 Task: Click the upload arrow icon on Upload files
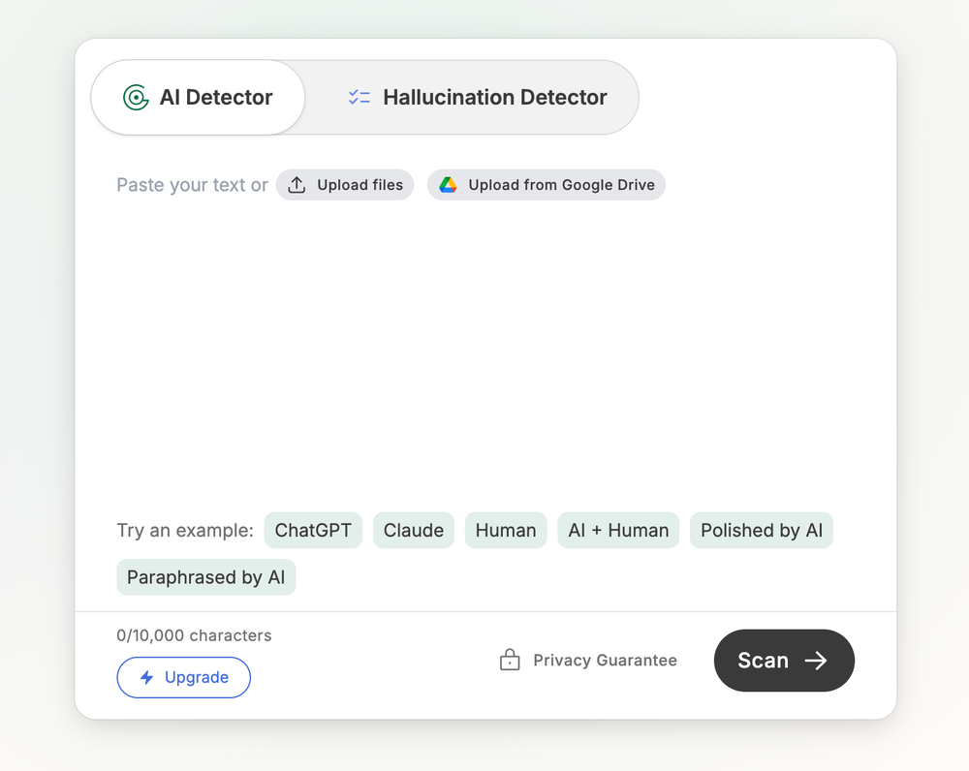coord(297,184)
